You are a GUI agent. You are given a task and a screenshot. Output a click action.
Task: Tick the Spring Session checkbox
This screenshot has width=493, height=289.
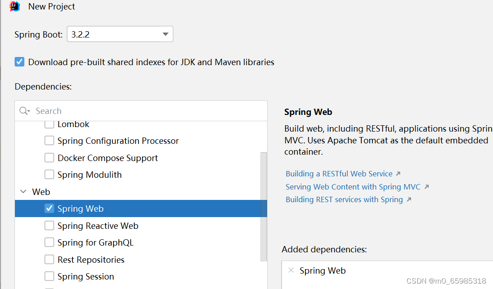(x=49, y=276)
